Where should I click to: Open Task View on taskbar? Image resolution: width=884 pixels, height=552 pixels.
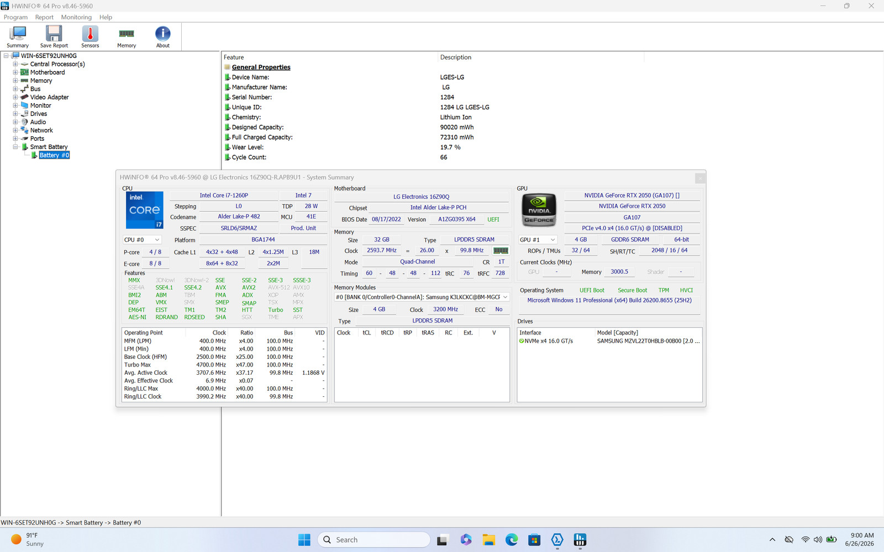[442, 540]
